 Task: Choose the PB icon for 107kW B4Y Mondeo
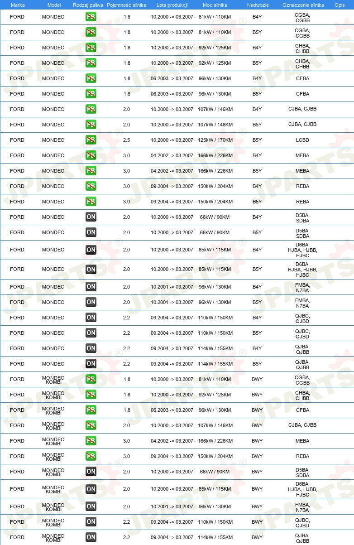(91, 109)
